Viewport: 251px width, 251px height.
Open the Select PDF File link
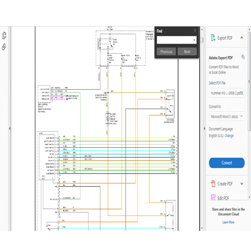217,83
